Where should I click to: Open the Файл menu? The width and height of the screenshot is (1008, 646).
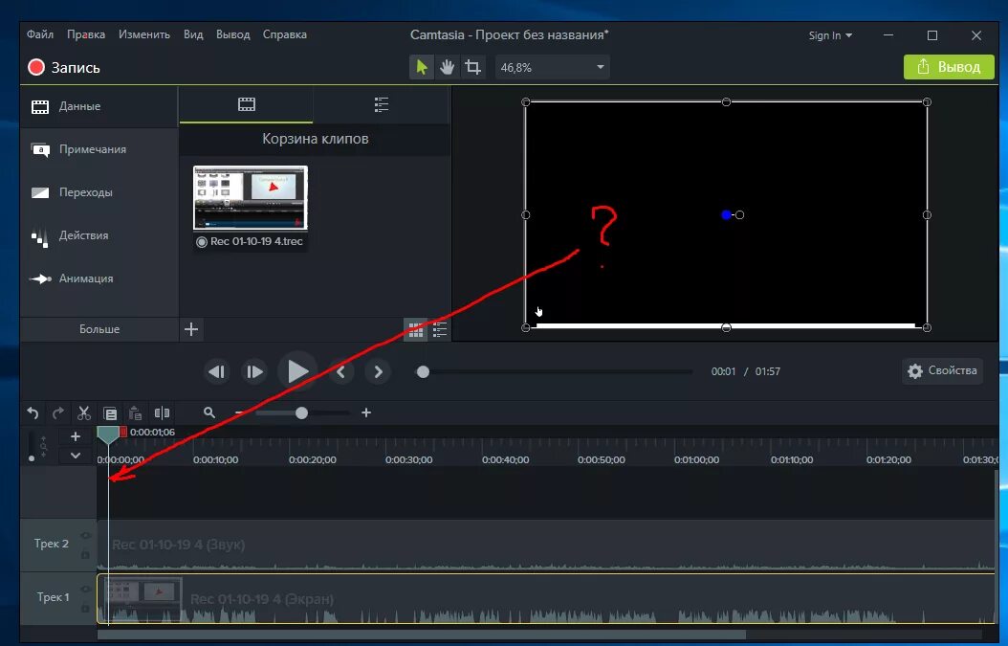point(40,34)
